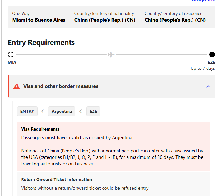The image size is (216, 196).
Task: Select the ENTRY breadcrumb chip
Action: 27,111
